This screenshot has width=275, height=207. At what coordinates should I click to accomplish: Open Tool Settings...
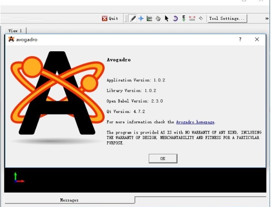pyautogui.click(x=227, y=18)
